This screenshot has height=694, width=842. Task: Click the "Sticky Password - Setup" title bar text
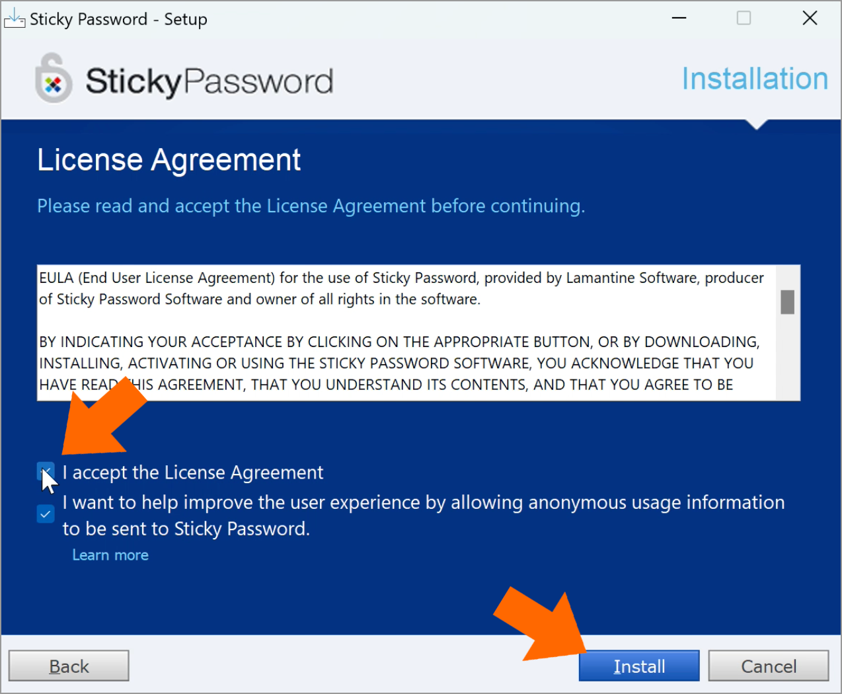(x=119, y=19)
